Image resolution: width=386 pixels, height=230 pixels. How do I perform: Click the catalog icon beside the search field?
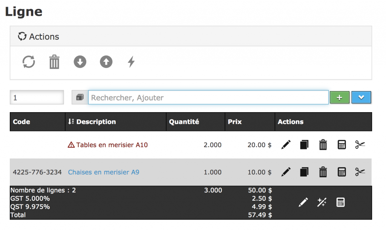(79, 97)
